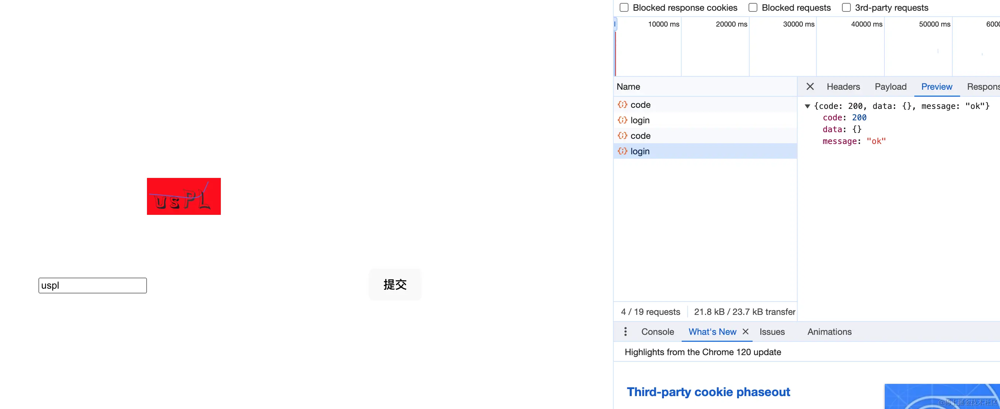The width and height of the screenshot is (1000, 409).
Task: Switch to the Headers tab
Action: tap(843, 87)
